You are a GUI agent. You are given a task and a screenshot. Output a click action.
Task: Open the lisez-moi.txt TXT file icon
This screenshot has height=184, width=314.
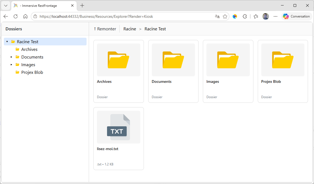tap(119, 127)
